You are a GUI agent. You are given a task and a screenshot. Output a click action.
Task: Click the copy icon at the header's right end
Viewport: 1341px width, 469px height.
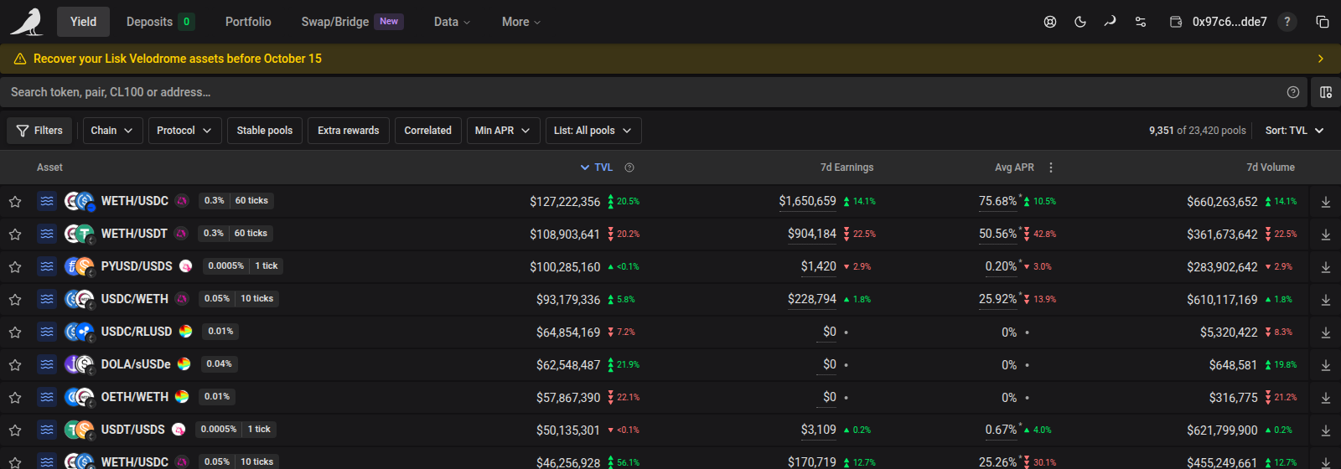tap(1323, 22)
